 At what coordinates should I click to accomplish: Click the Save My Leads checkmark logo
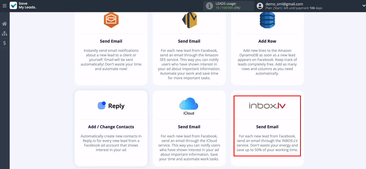[13, 6]
